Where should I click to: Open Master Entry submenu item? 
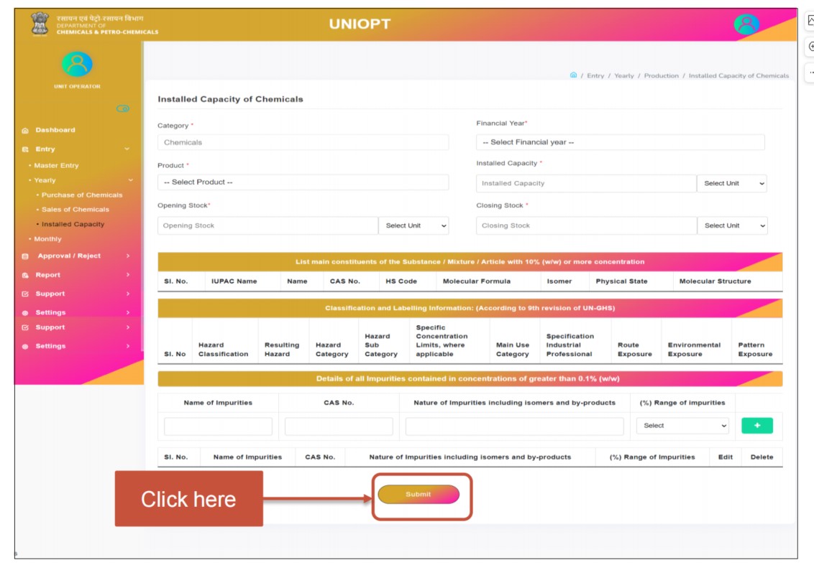pos(56,165)
